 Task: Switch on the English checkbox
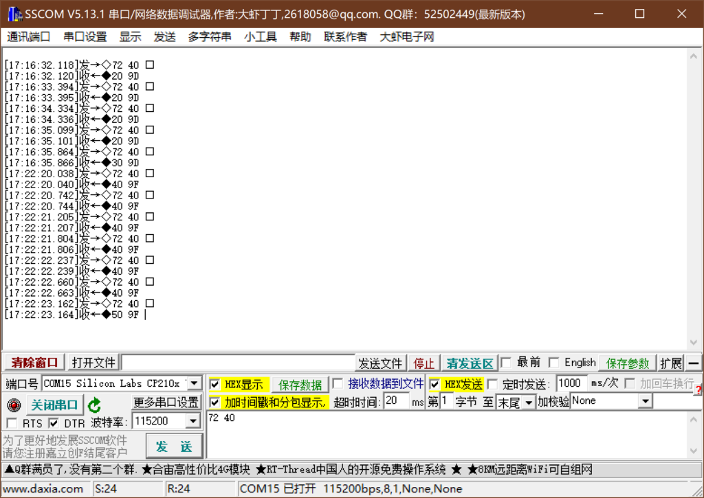tap(554, 363)
